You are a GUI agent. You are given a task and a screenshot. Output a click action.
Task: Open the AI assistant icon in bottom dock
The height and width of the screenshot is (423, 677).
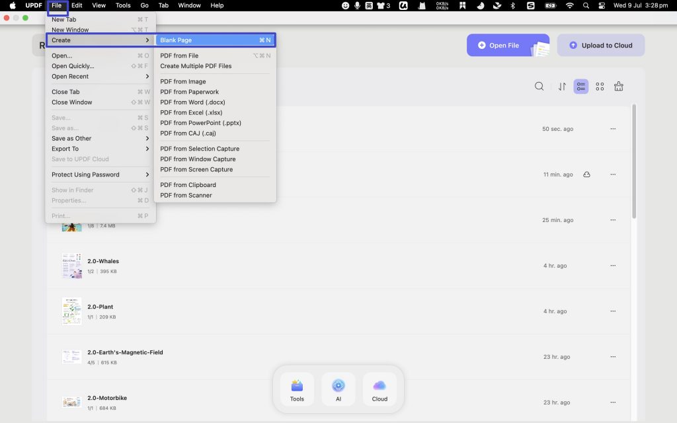tap(338, 390)
